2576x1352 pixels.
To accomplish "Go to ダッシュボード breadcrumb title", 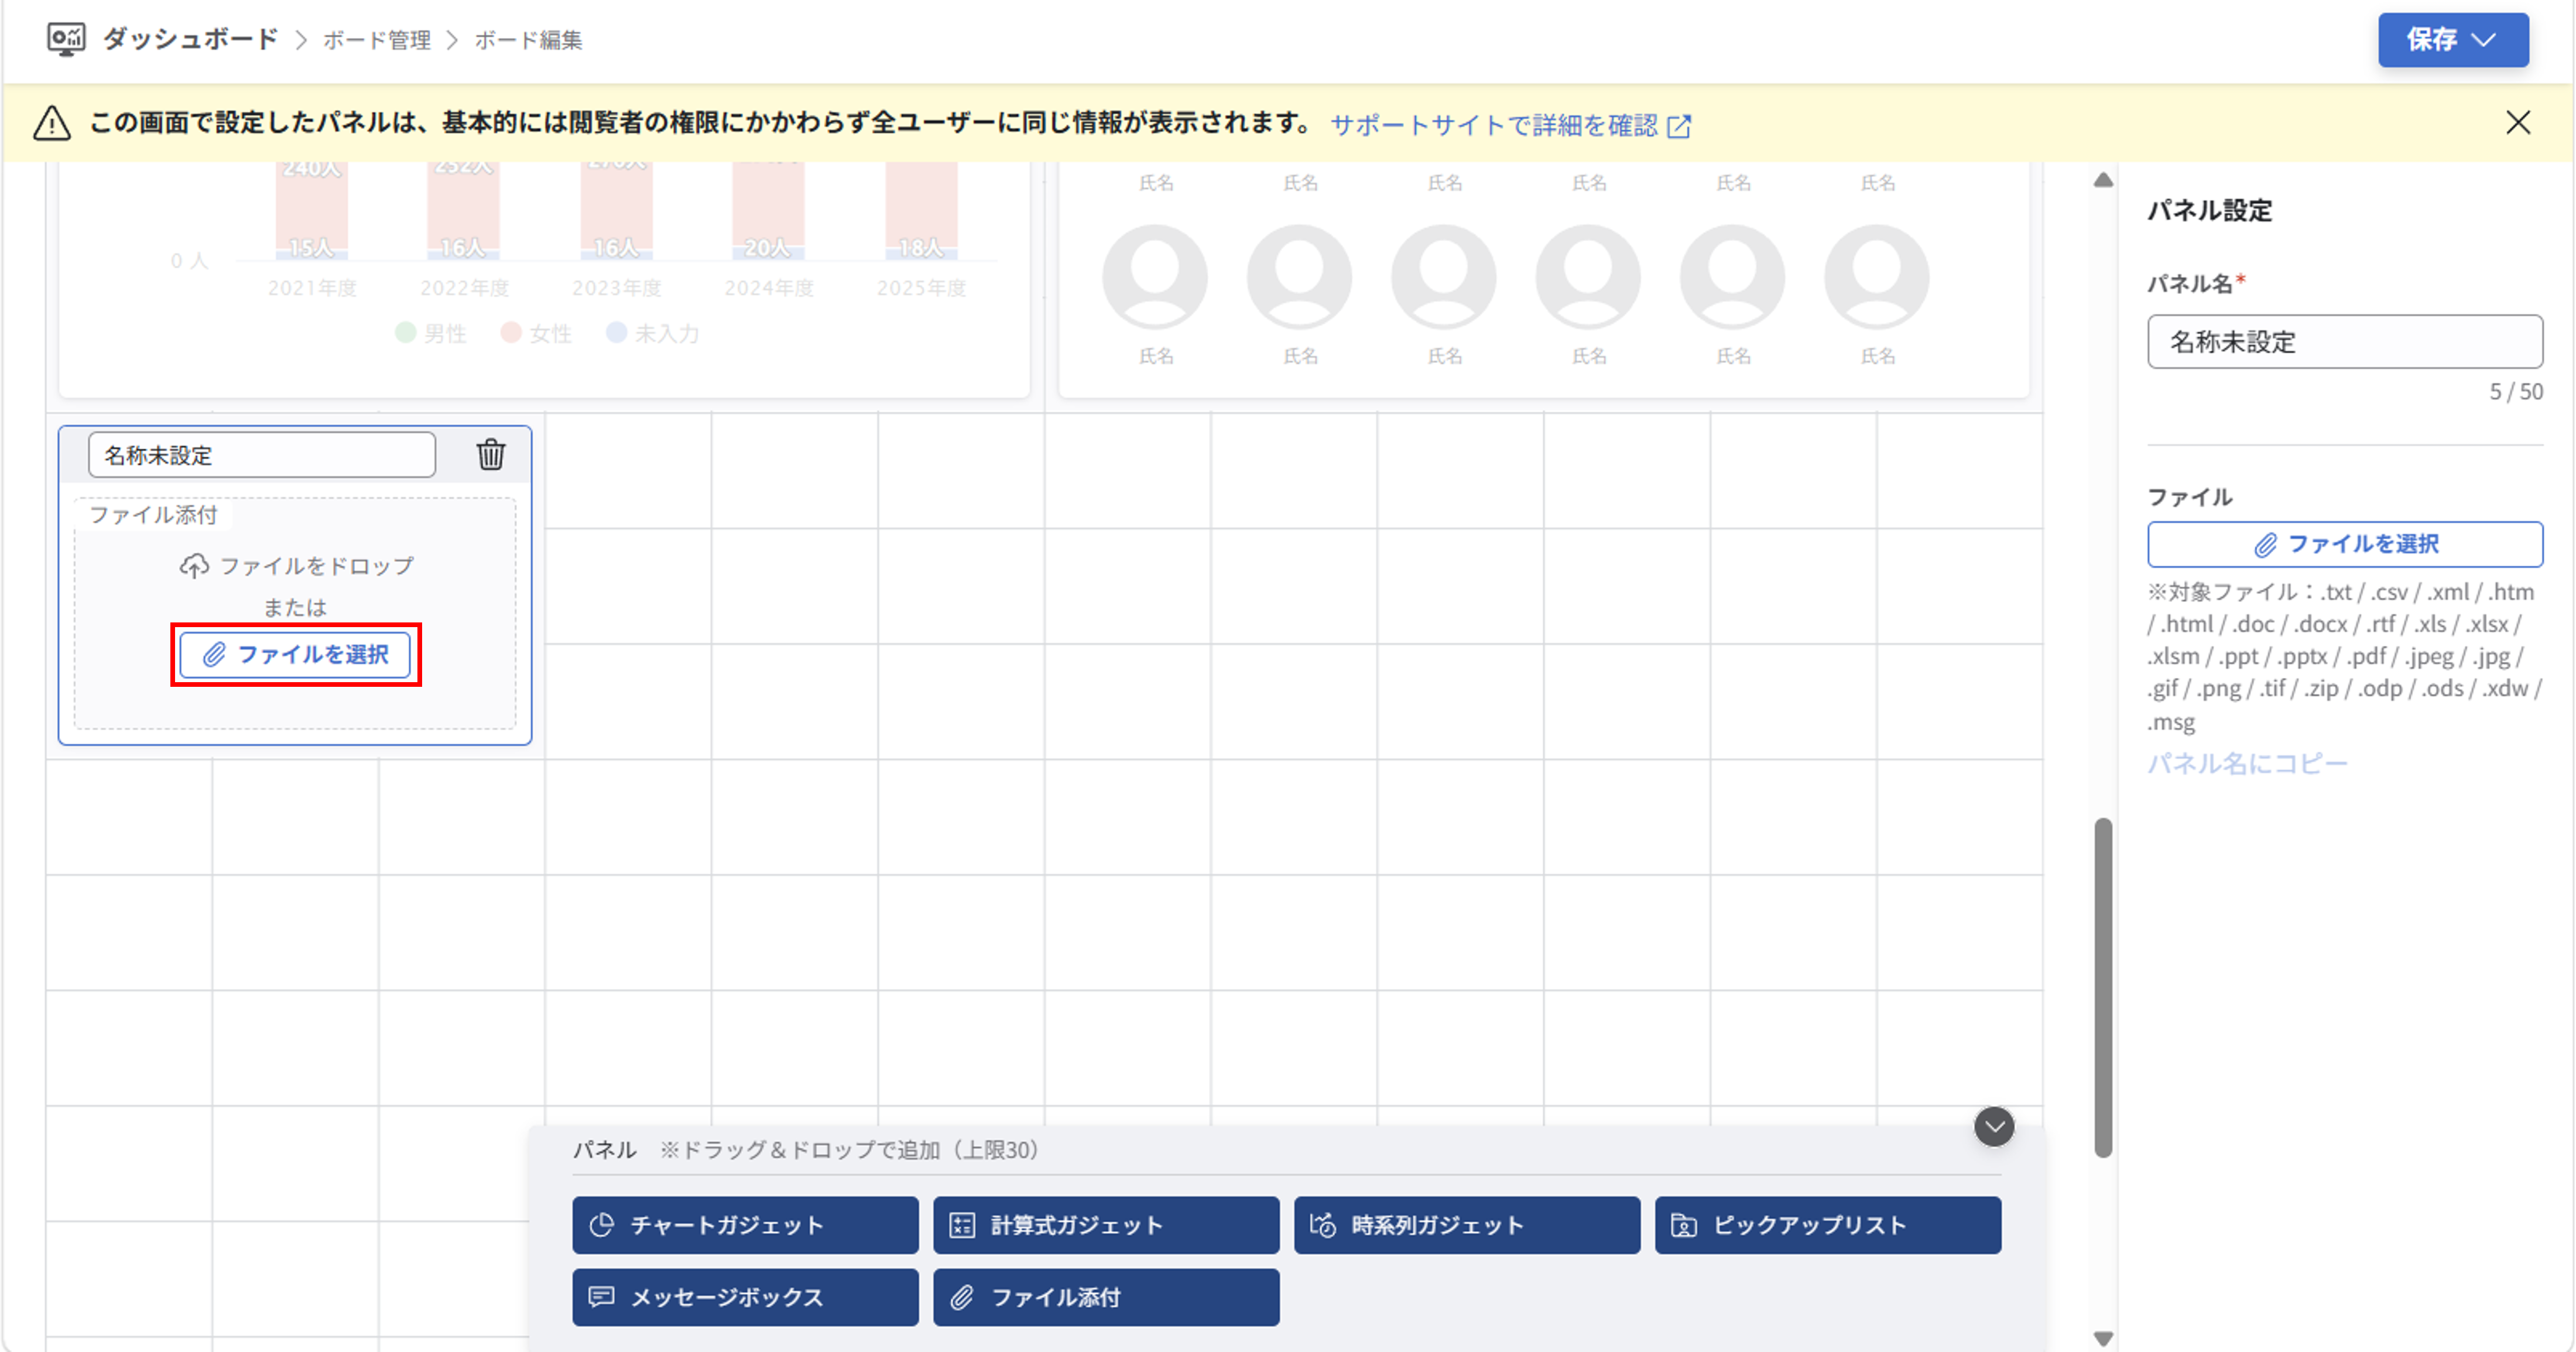I will pyautogui.click(x=190, y=39).
